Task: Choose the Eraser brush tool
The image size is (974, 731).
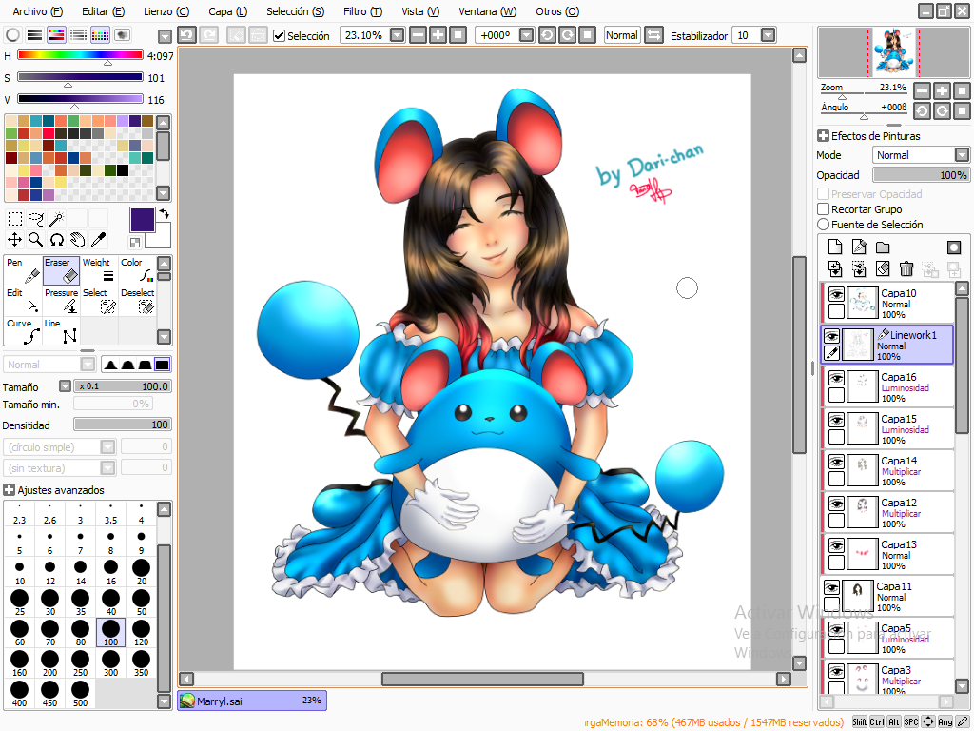Action: click(61, 270)
